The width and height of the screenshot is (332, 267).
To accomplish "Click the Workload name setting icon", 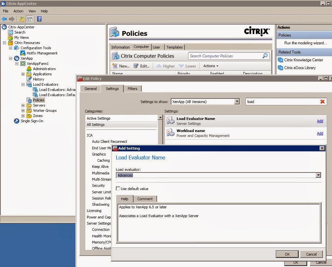I will pos(170,133).
